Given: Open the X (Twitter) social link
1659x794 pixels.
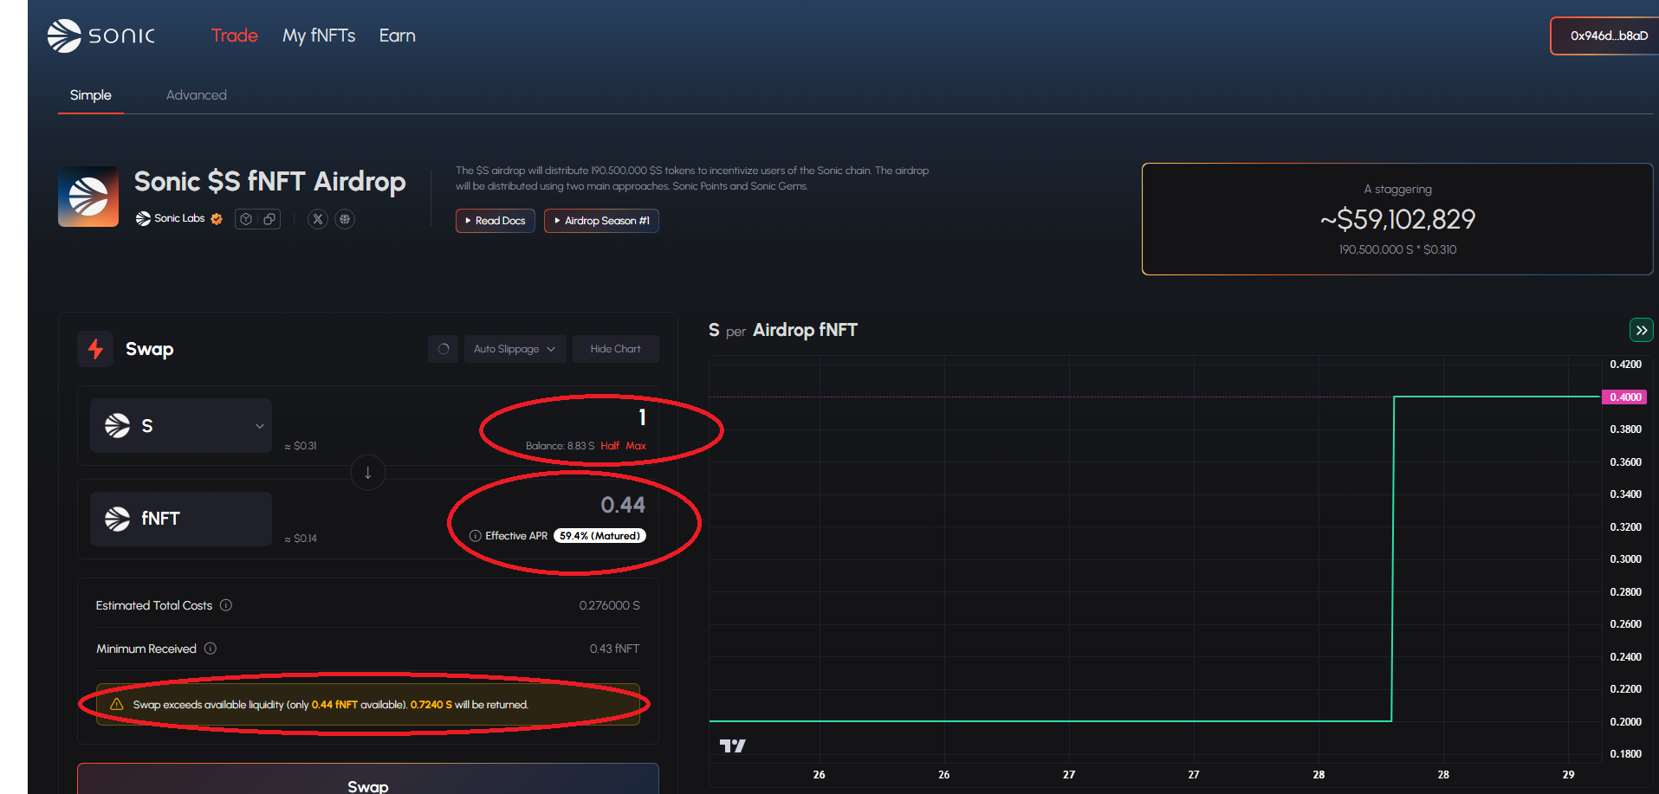Looking at the screenshot, I should (318, 219).
